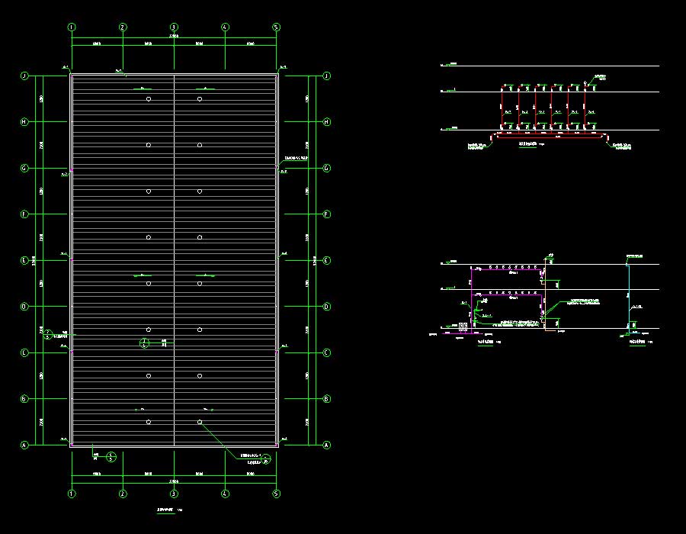Pick axis bubble E left of the plan

(x=24, y=260)
